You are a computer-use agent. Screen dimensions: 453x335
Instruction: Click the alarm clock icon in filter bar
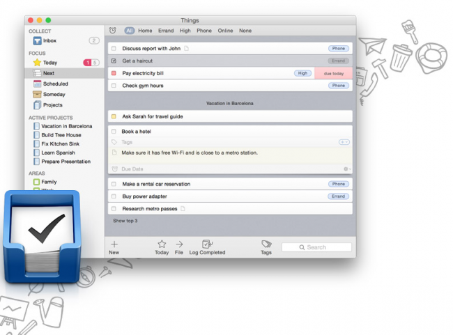click(113, 31)
